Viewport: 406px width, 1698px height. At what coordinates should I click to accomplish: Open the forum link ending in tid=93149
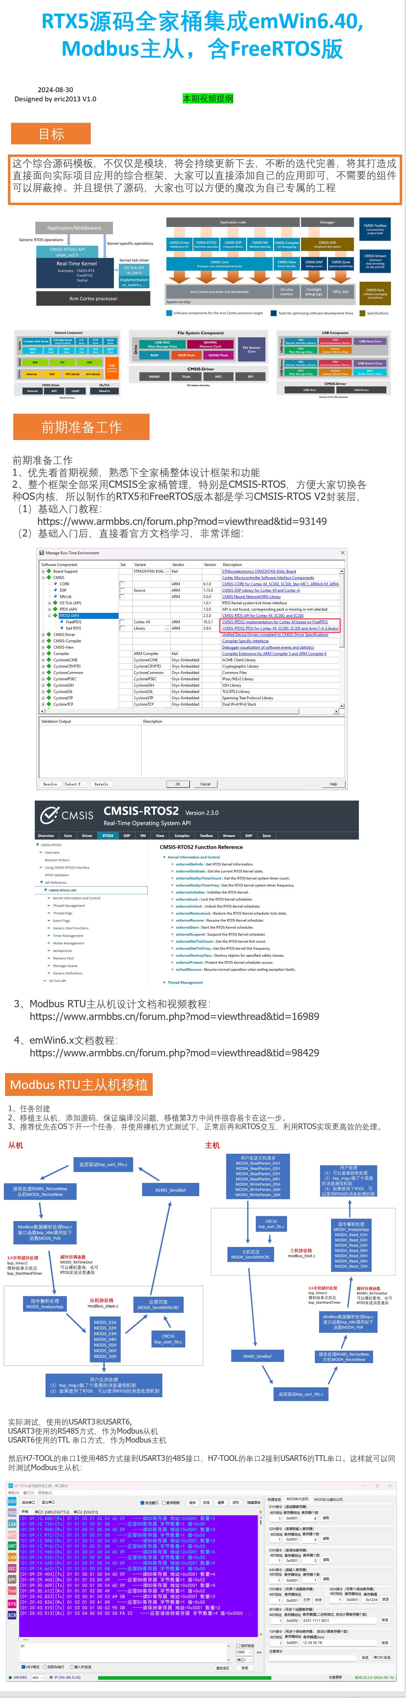(181, 521)
